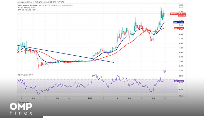
Task: Click the published on TradingView.com header text
Action: click(x=41, y=2)
